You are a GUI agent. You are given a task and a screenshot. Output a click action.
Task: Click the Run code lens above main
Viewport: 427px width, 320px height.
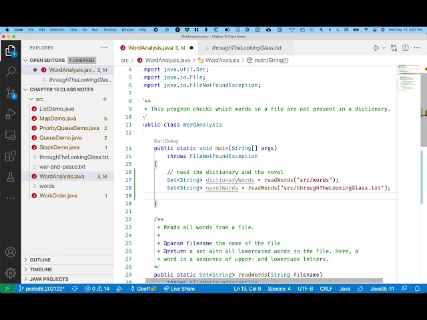point(157,141)
